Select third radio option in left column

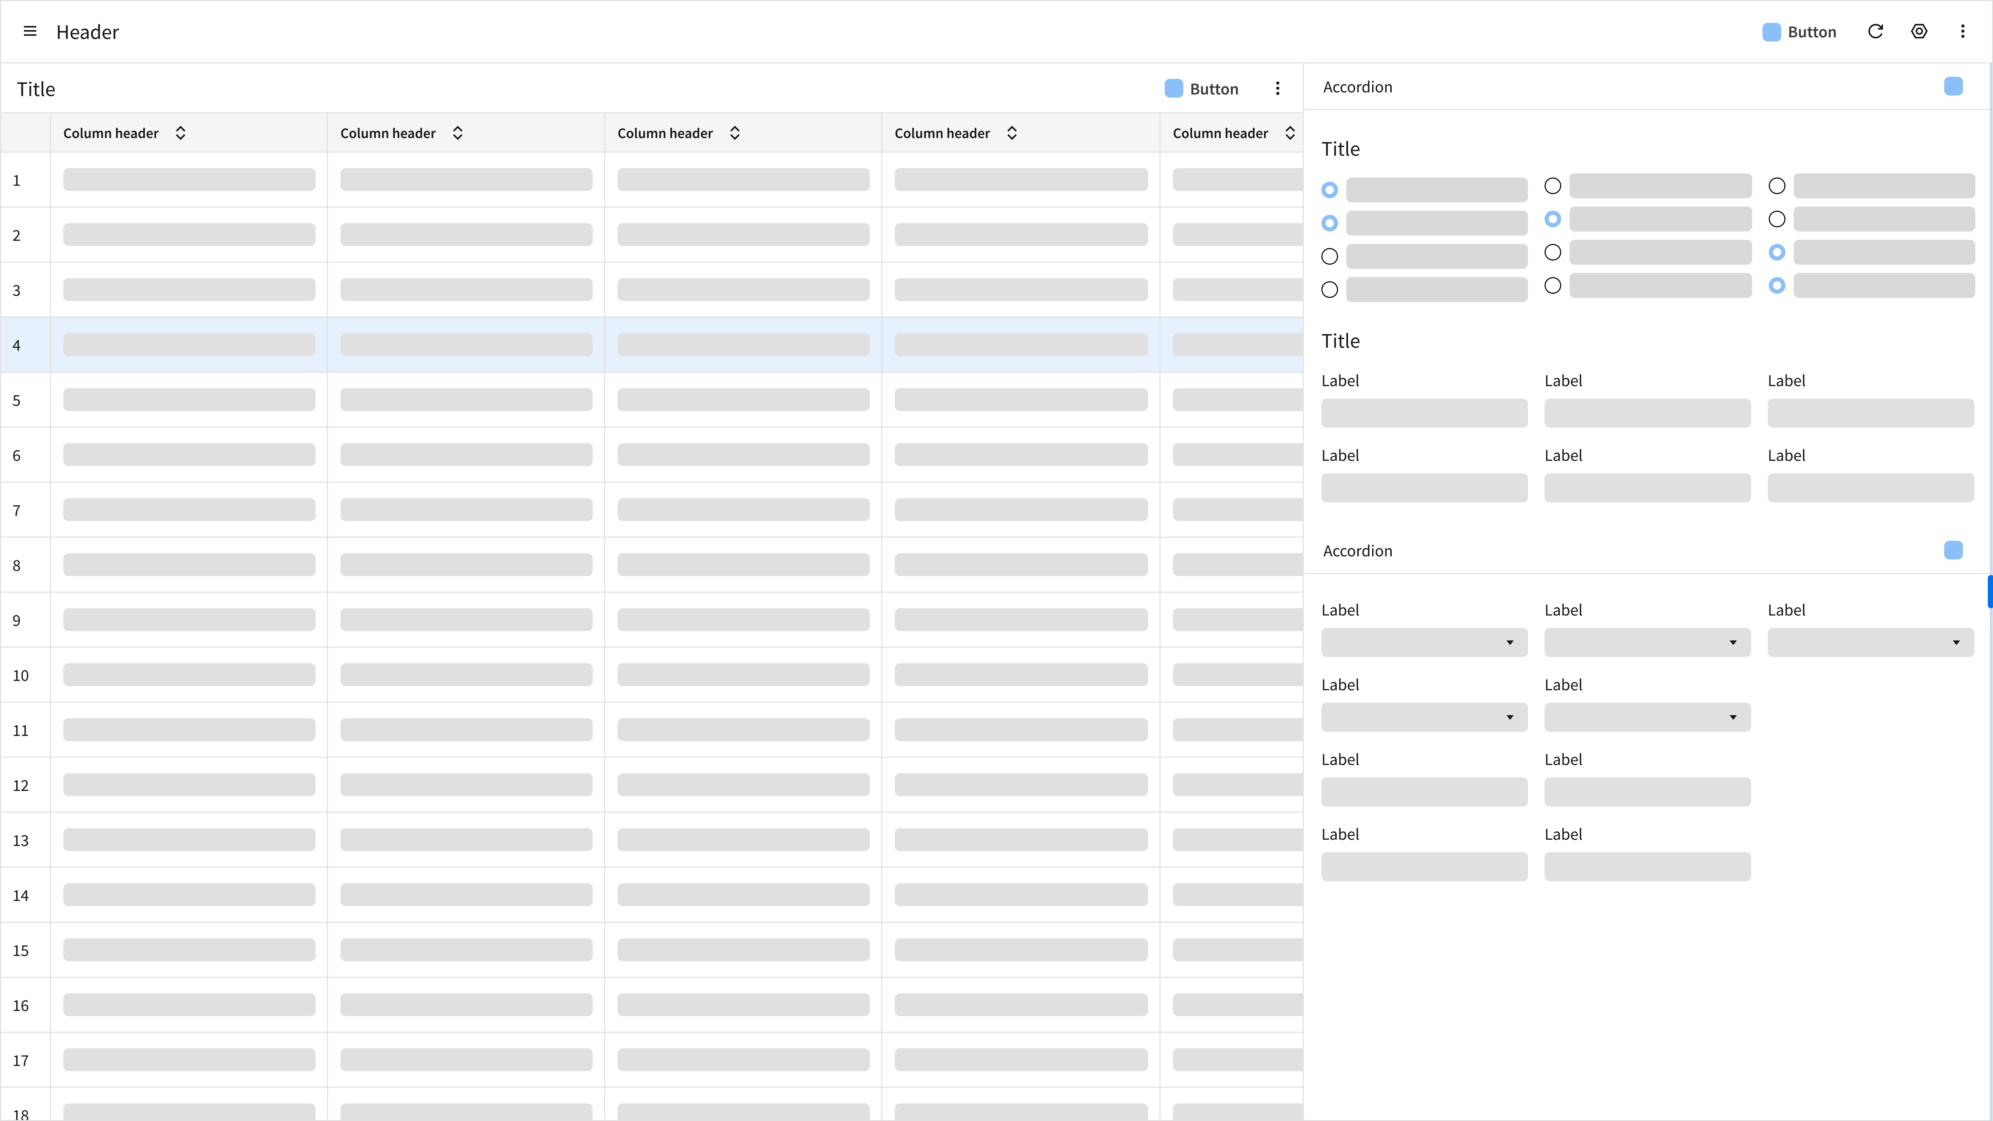tap(1329, 257)
